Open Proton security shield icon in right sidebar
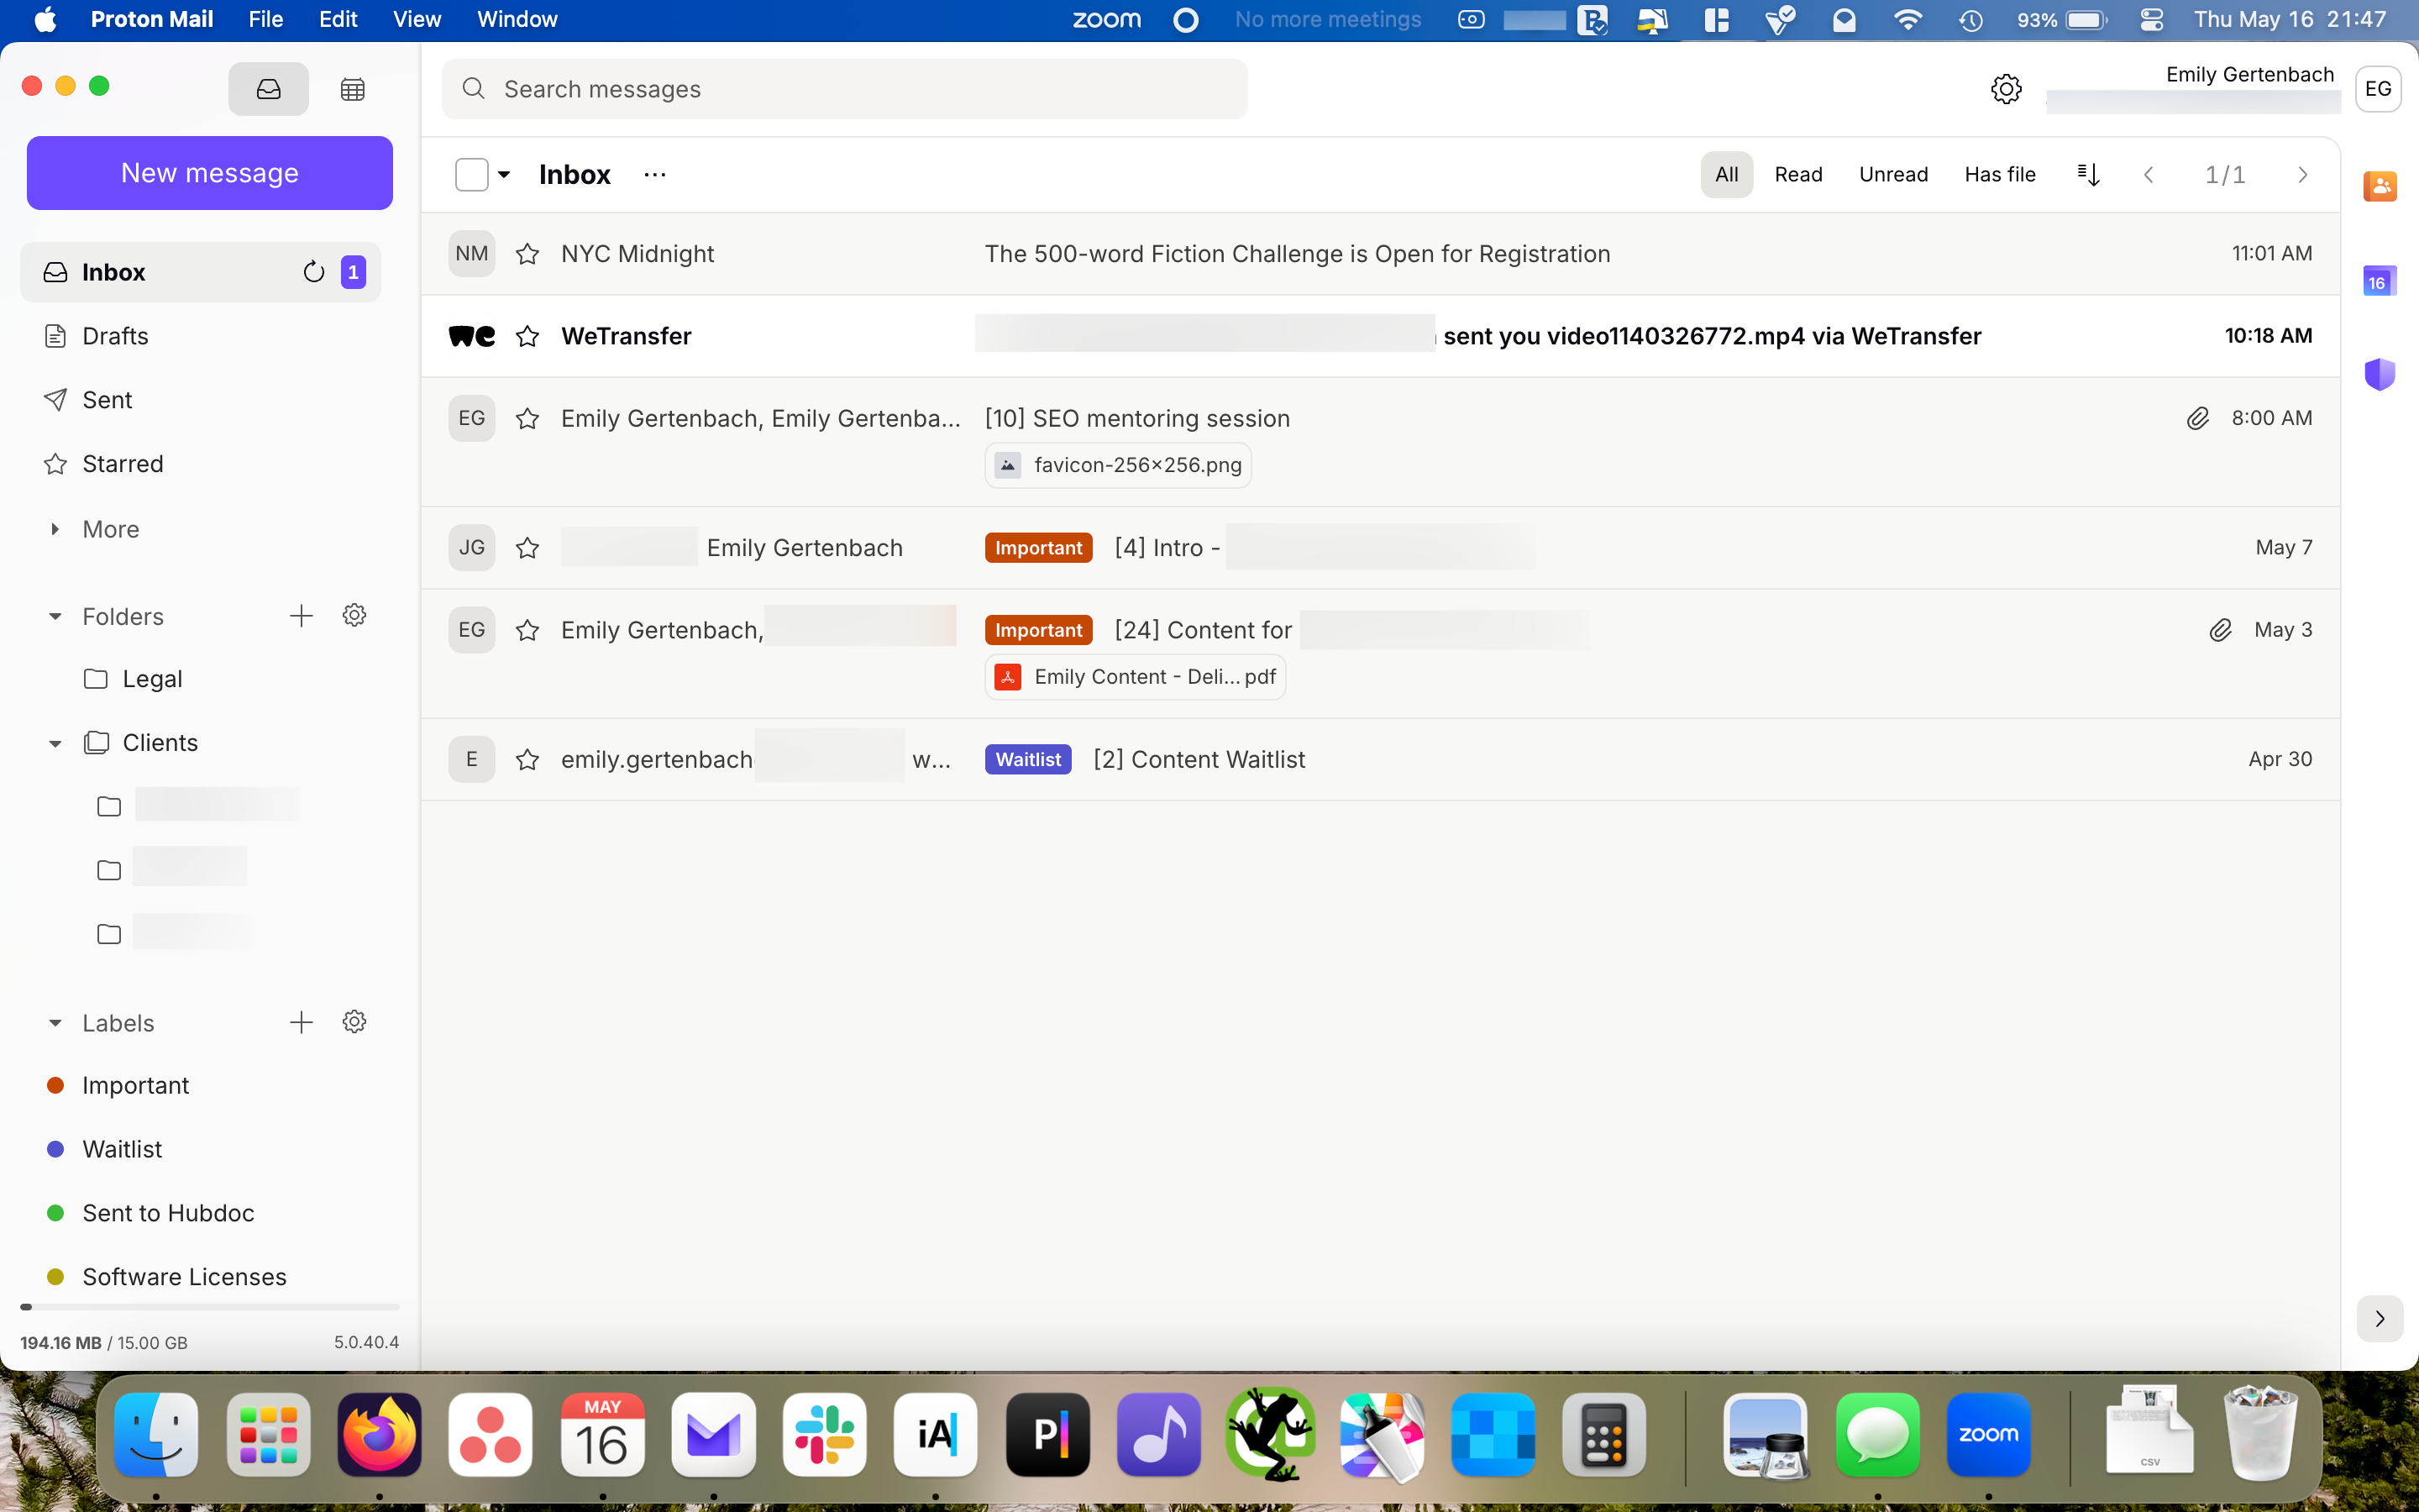 click(x=2379, y=375)
